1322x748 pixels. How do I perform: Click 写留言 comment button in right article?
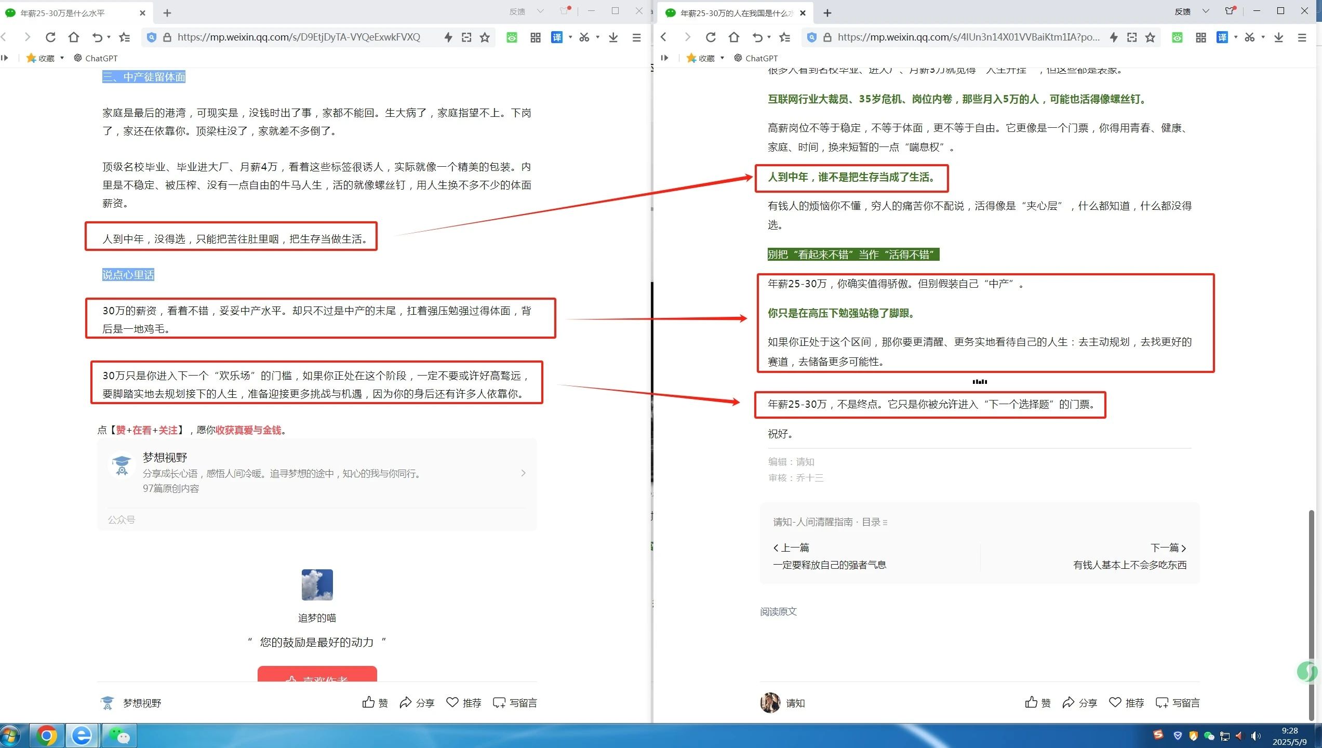pyautogui.click(x=1178, y=703)
